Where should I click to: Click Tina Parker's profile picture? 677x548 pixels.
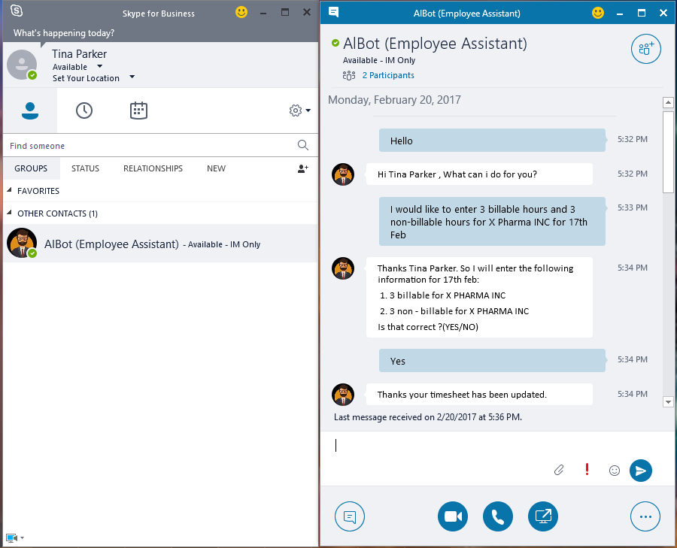pyautogui.click(x=22, y=65)
